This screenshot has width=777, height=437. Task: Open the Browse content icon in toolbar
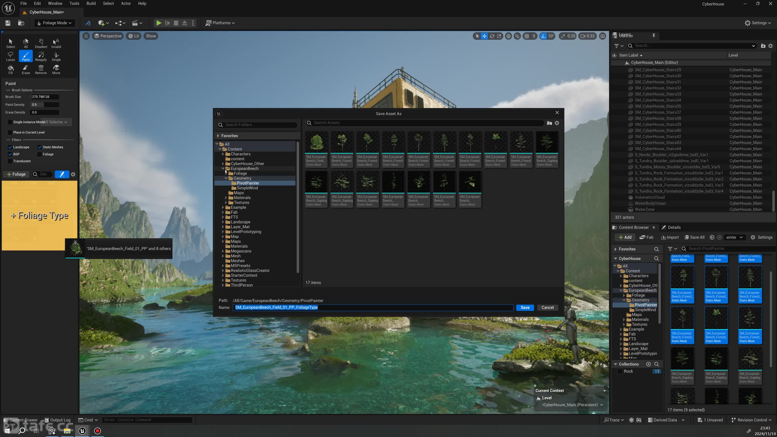coord(21,23)
